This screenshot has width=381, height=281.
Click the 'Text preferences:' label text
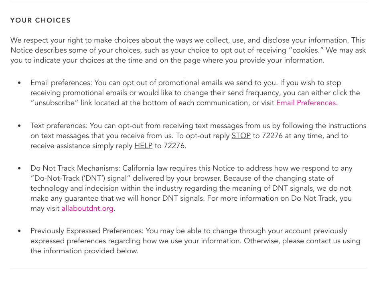tap(59, 126)
